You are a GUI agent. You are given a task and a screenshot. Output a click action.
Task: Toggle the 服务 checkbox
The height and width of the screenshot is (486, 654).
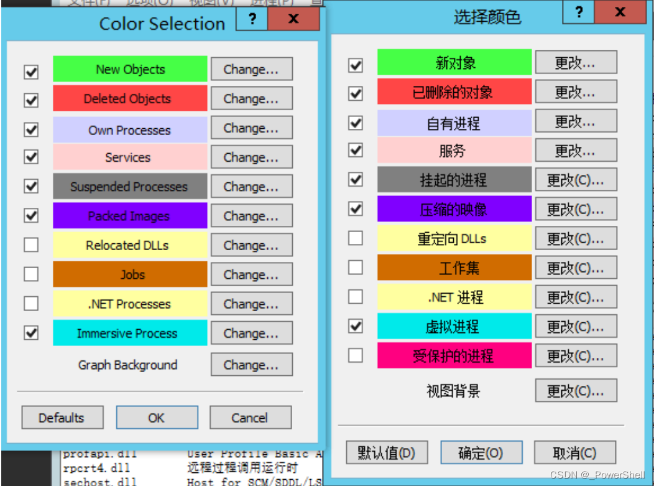(356, 150)
